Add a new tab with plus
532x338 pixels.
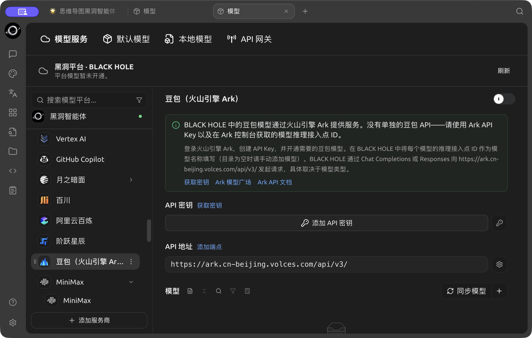click(305, 11)
